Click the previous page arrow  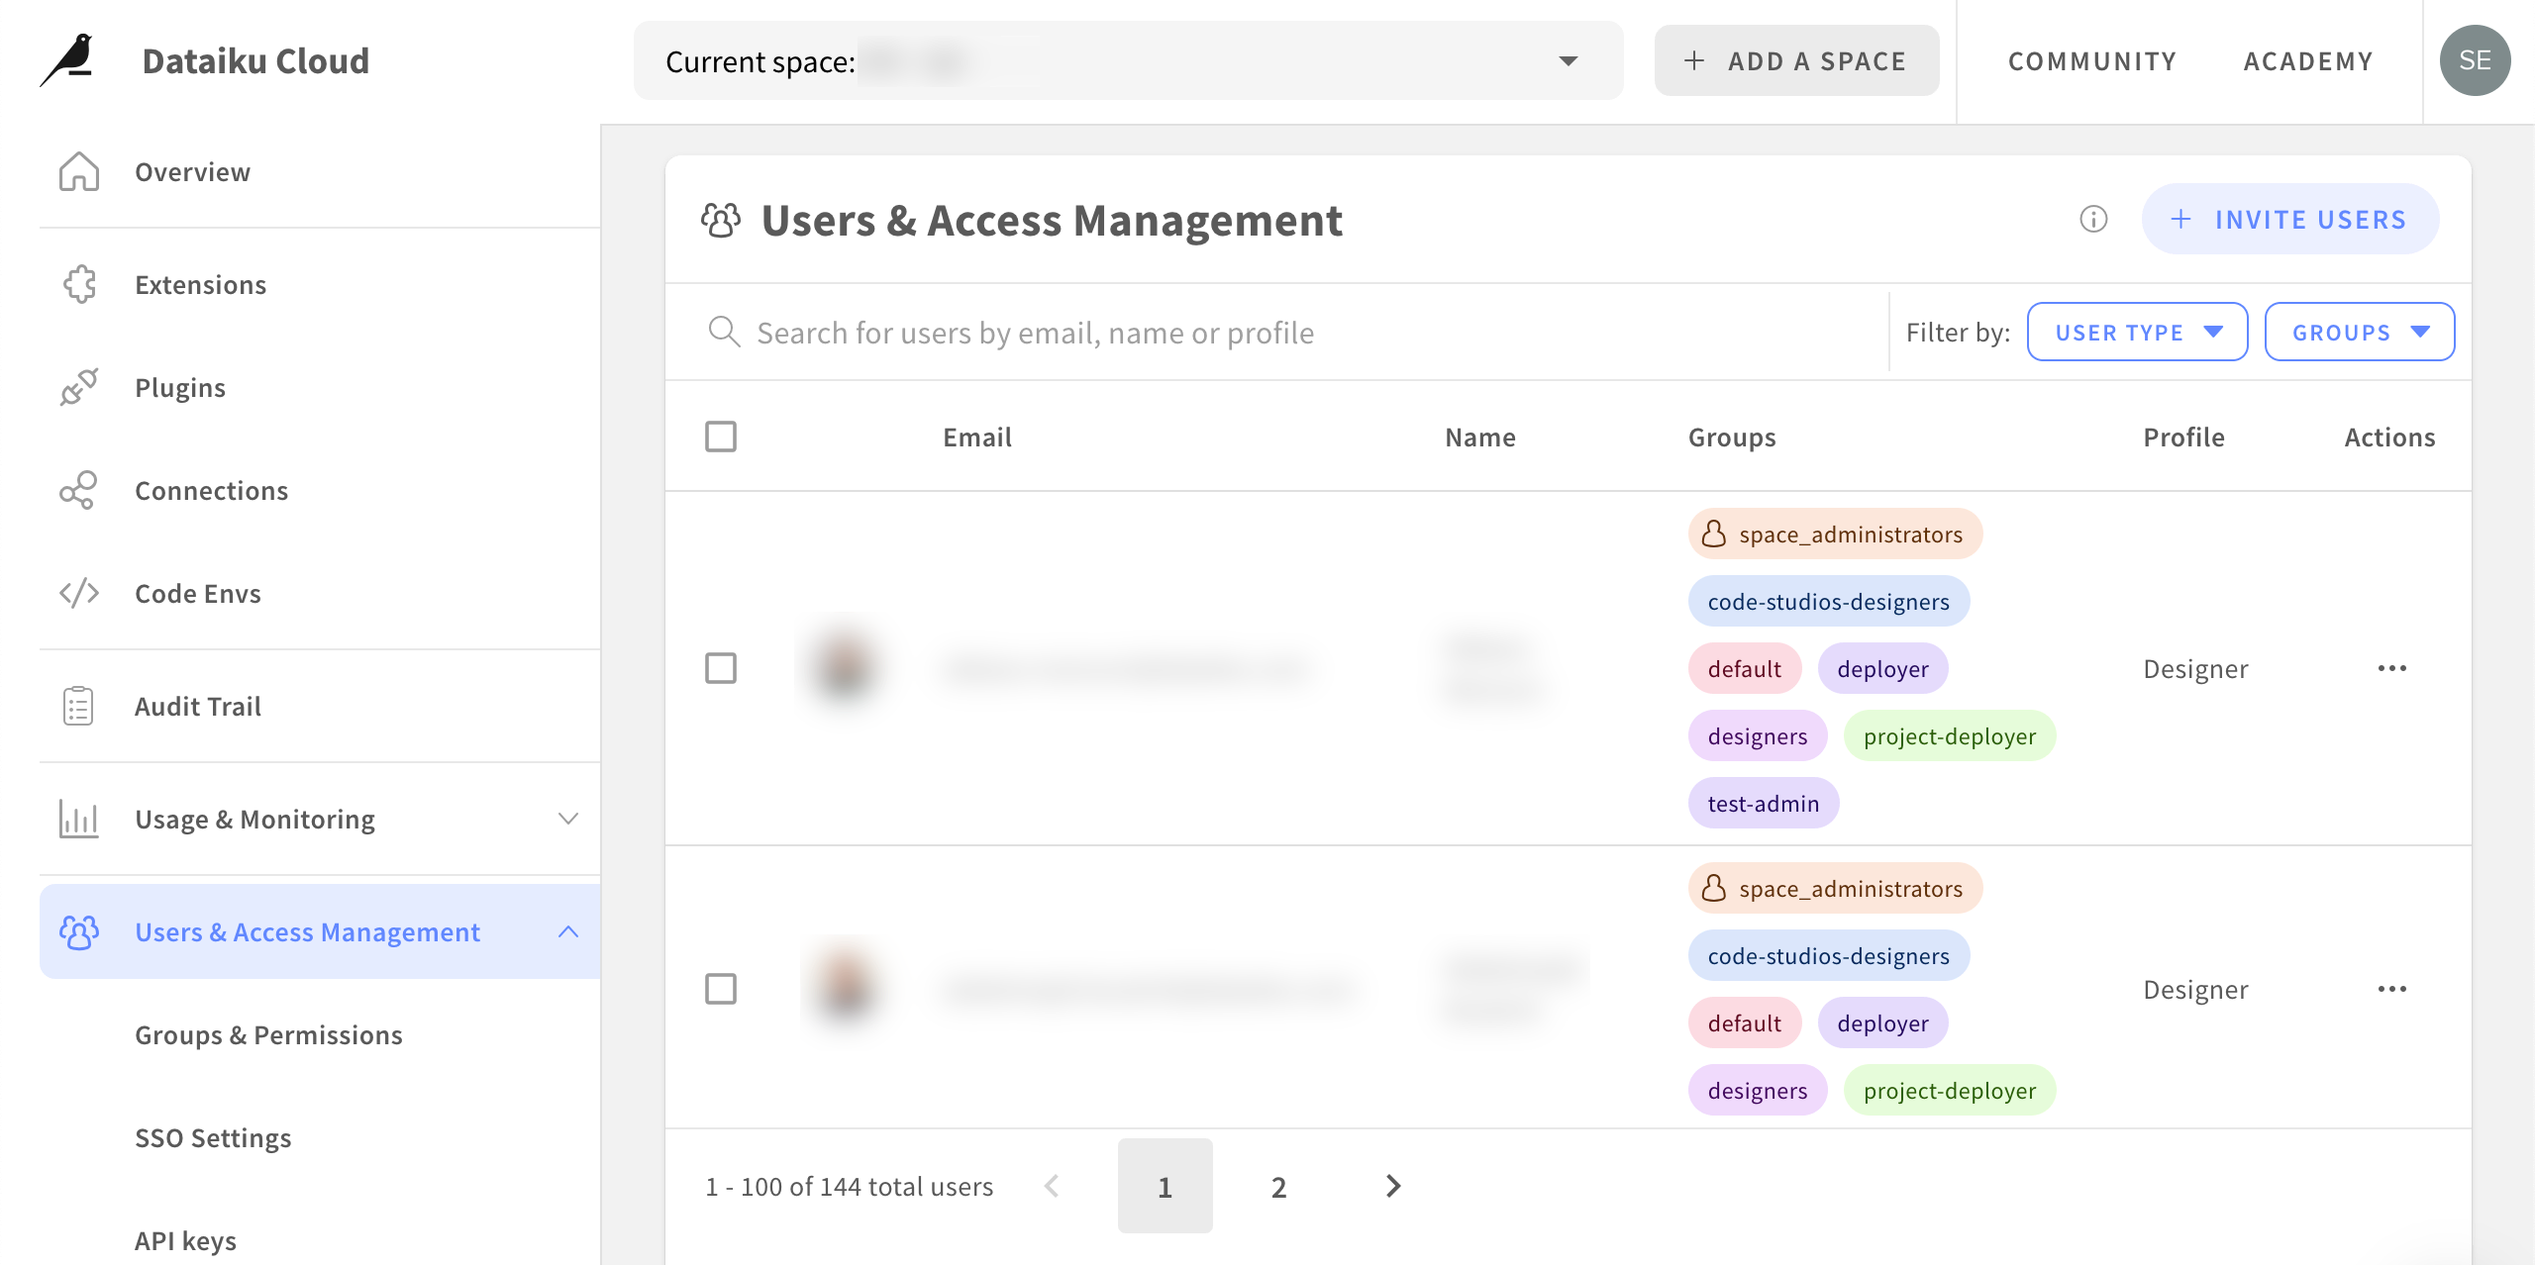1052,1186
